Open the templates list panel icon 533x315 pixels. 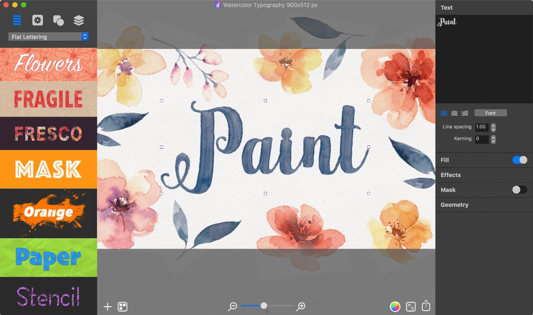(x=17, y=20)
